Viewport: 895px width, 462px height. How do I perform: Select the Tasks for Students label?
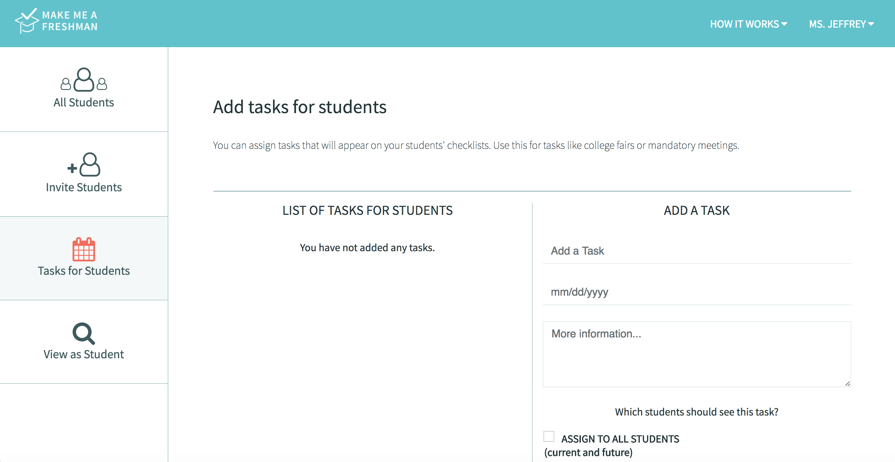pos(84,271)
